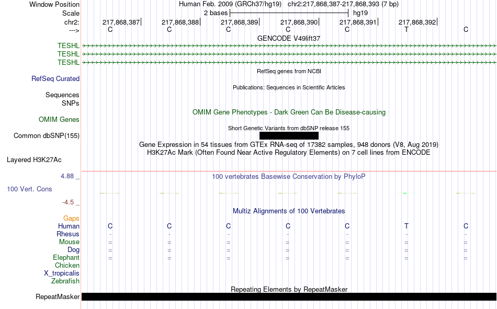497x309 pixels.
Task: Click the Rhesus species label
Action: 68,234
